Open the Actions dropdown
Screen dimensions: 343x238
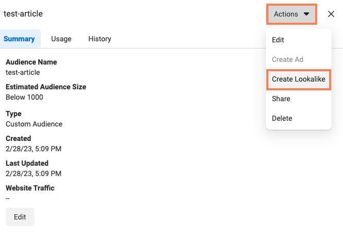(x=291, y=14)
